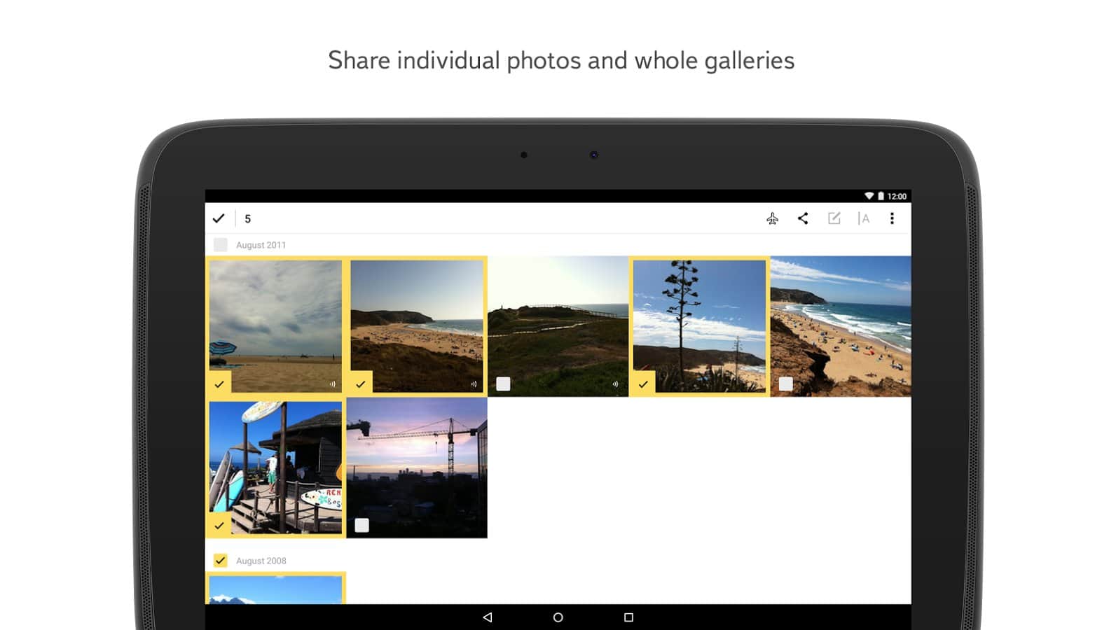This screenshot has width=1116, height=630.
Task: Tap the August 2008 mountain thumbnail
Action: pos(275,590)
